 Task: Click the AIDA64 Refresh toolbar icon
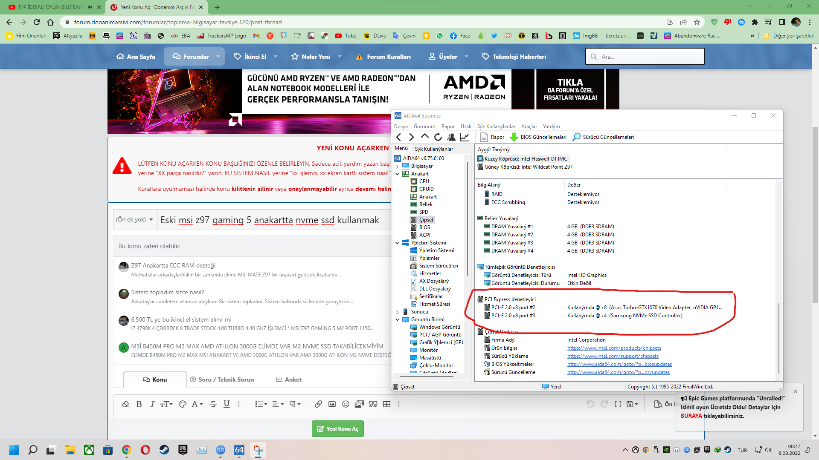pyautogui.click(x=438, y=137)
